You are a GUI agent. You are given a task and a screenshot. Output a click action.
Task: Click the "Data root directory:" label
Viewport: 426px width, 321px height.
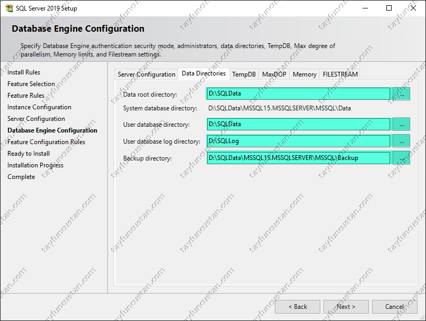[x=150, y=95]
